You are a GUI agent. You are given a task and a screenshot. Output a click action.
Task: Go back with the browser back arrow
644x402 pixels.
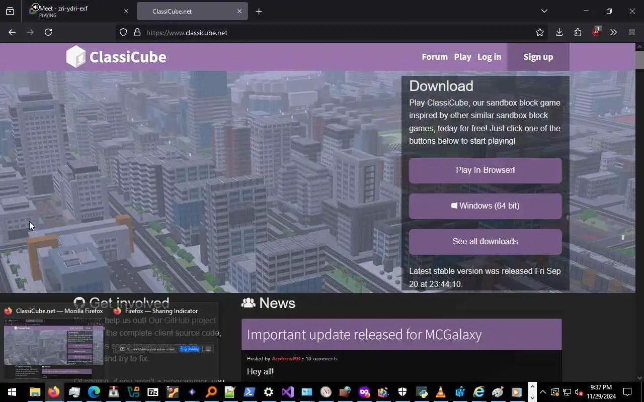point(12,32)
